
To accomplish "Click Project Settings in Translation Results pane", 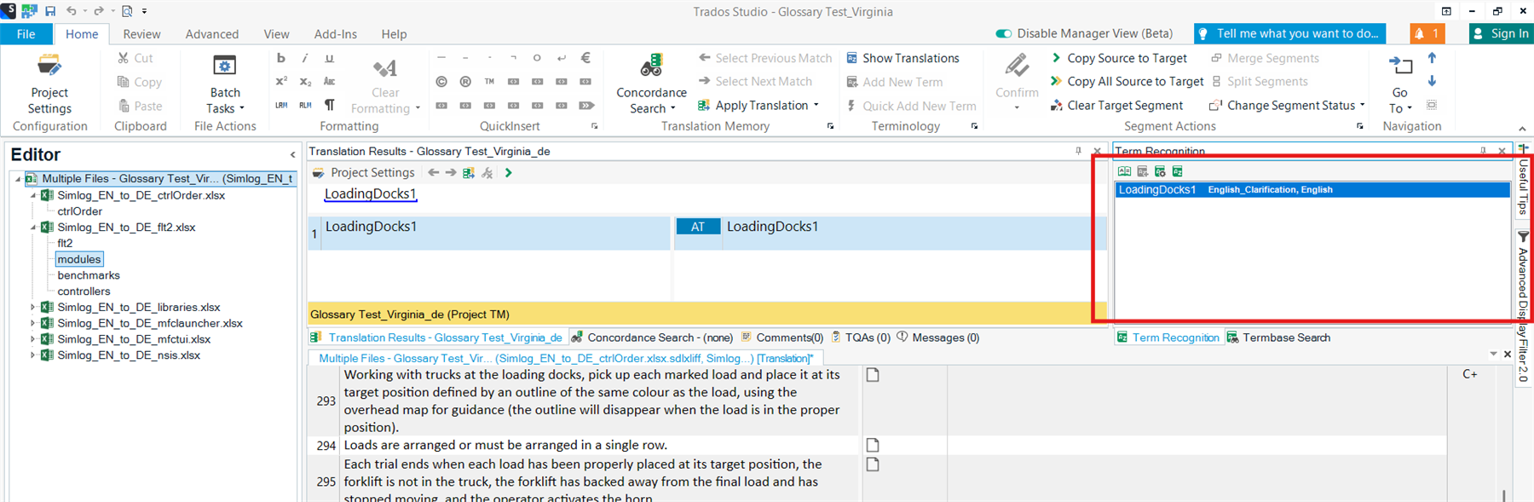I will click(363, 173).
